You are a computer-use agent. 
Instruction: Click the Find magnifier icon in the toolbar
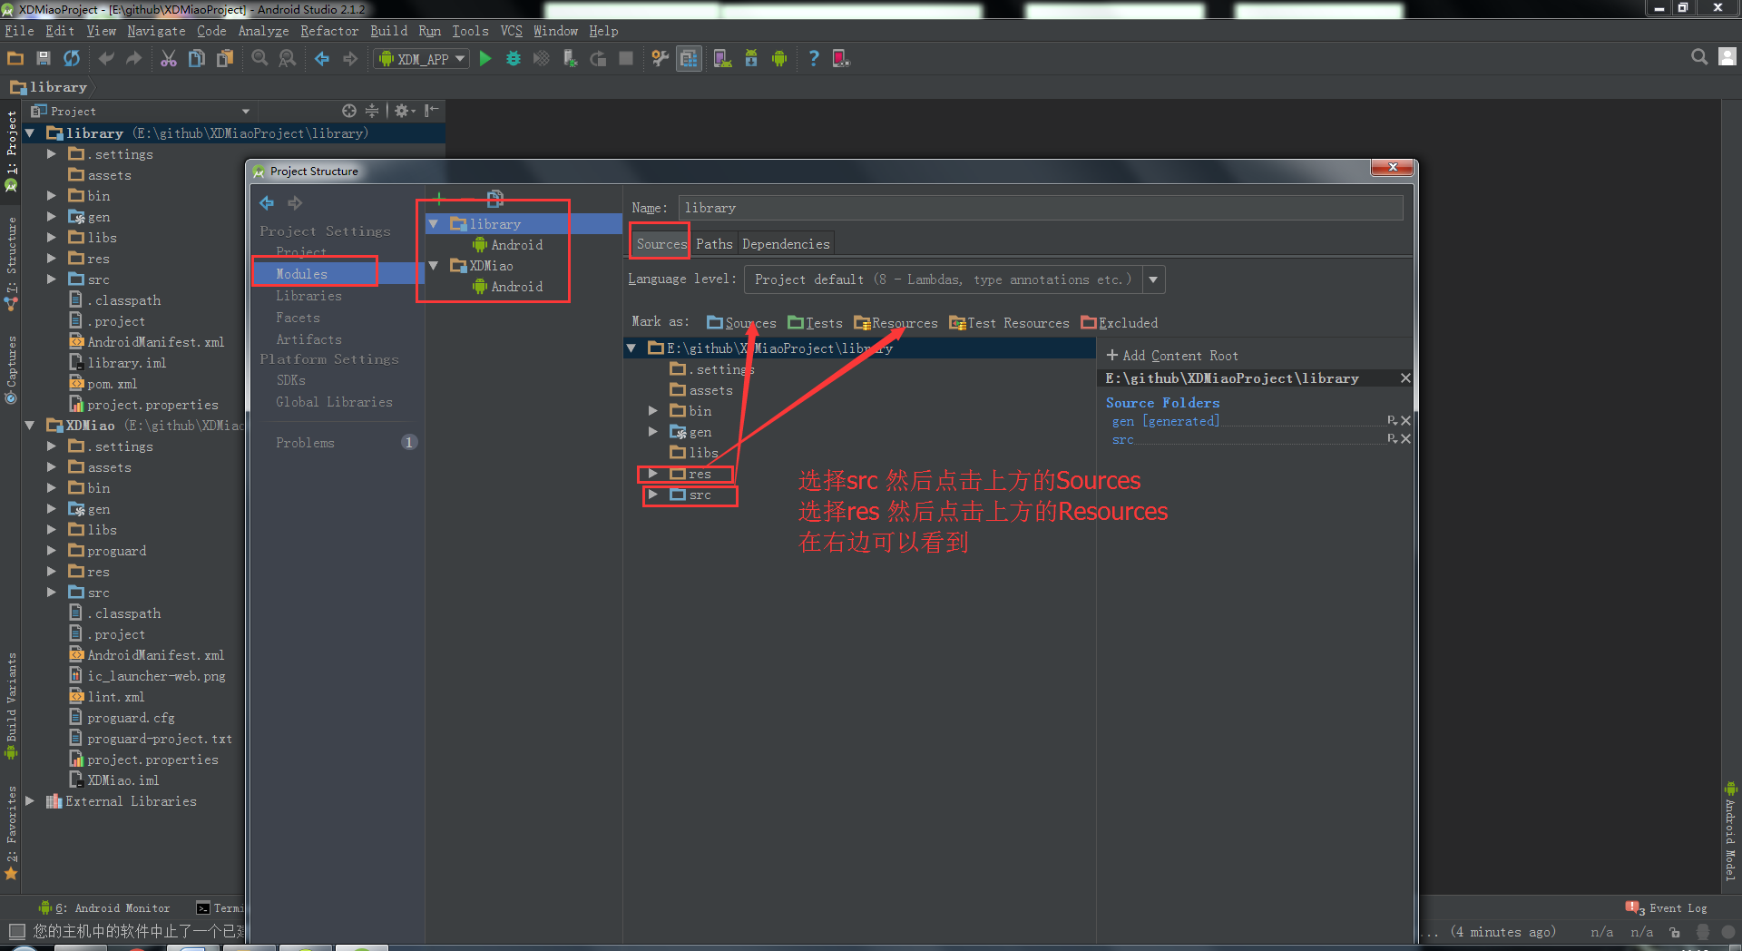click(x=259, y=59)
